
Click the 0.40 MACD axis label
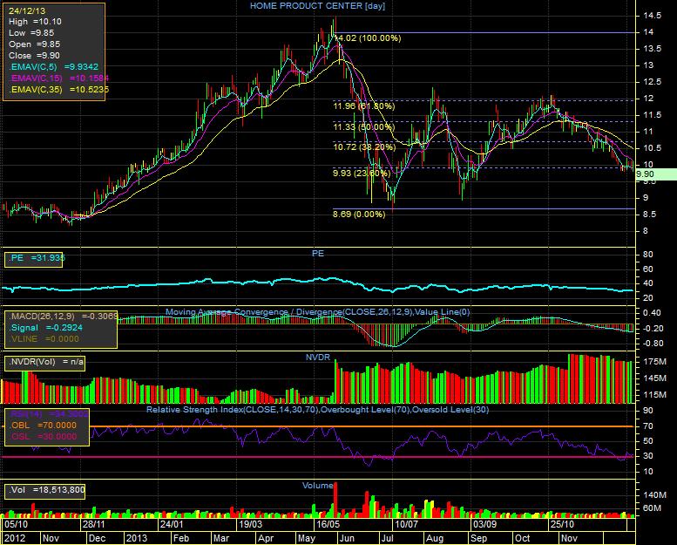pos(652,312)
